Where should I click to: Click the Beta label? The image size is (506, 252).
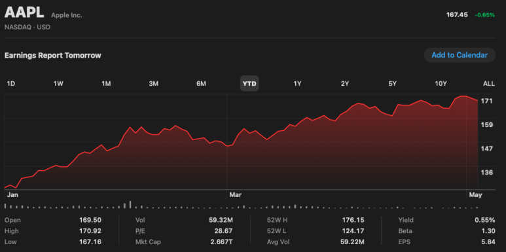click(x=405, y=231)
